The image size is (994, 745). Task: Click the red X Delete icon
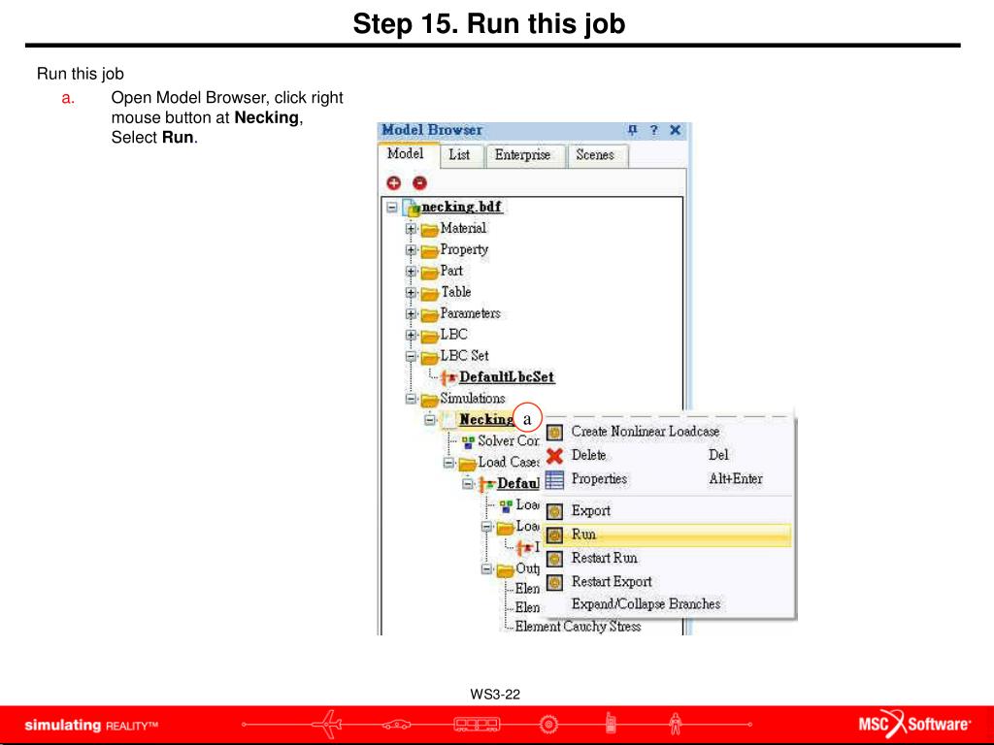click(x=554, y=456)
